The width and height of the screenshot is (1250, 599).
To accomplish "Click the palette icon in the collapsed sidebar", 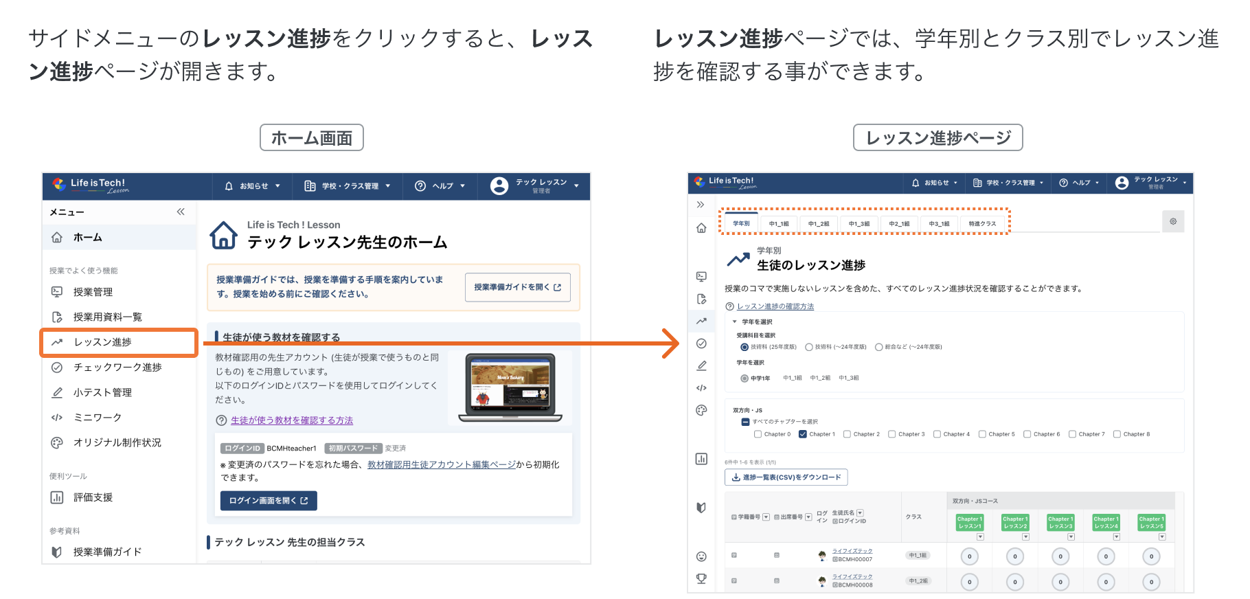I will click(x=701, y=410).
